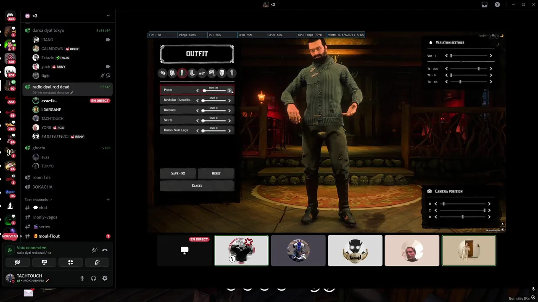Viewport: 538px width, 302px height.
Task: Click the share screen button in voice panel
Action: click(x=44, y=262)
